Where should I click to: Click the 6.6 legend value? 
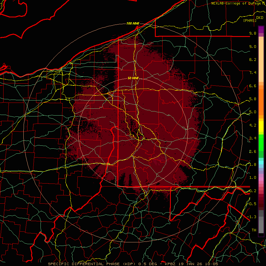click(253, 86)
